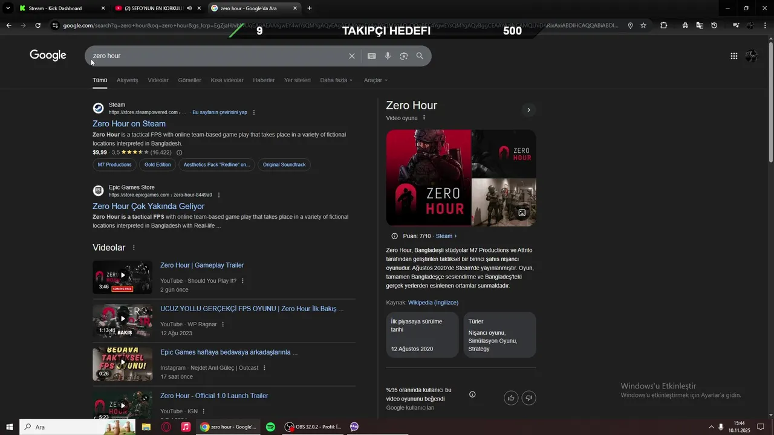
Task: Open the Steam rating source link
Action: pos(446,236)
